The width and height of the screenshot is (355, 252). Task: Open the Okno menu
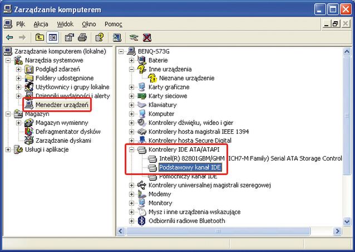[89, 24]
